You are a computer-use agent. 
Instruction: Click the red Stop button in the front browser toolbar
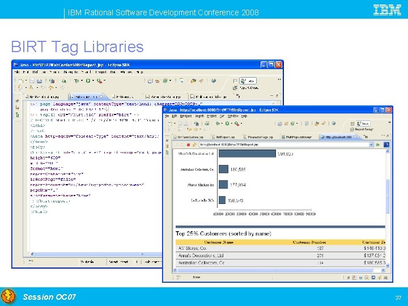pyautogui.click(x=188, y=144)
